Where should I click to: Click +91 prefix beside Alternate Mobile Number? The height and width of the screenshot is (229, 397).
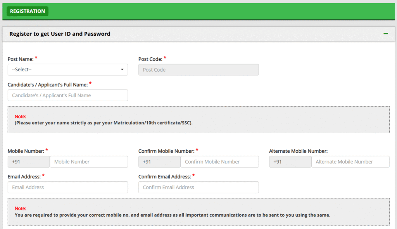pyautogui.click(x=290, y=162)
